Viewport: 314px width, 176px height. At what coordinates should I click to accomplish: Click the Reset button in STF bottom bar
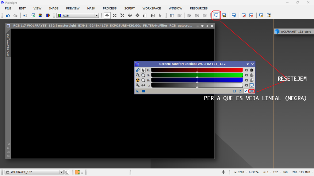[x=251, y=91]
